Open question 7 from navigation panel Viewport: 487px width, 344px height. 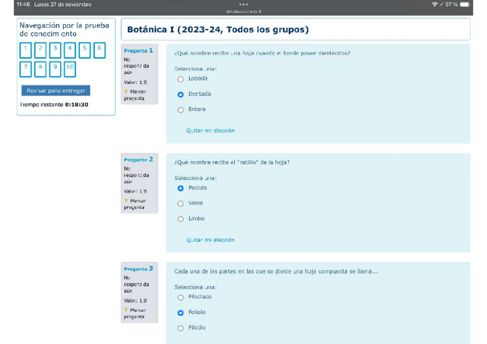click(x=25, y=69)
